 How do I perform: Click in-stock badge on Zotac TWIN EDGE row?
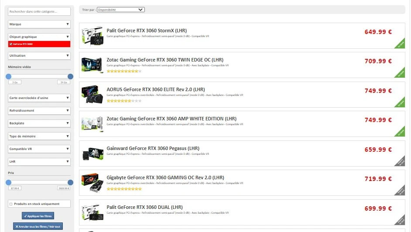coord(401,74)
